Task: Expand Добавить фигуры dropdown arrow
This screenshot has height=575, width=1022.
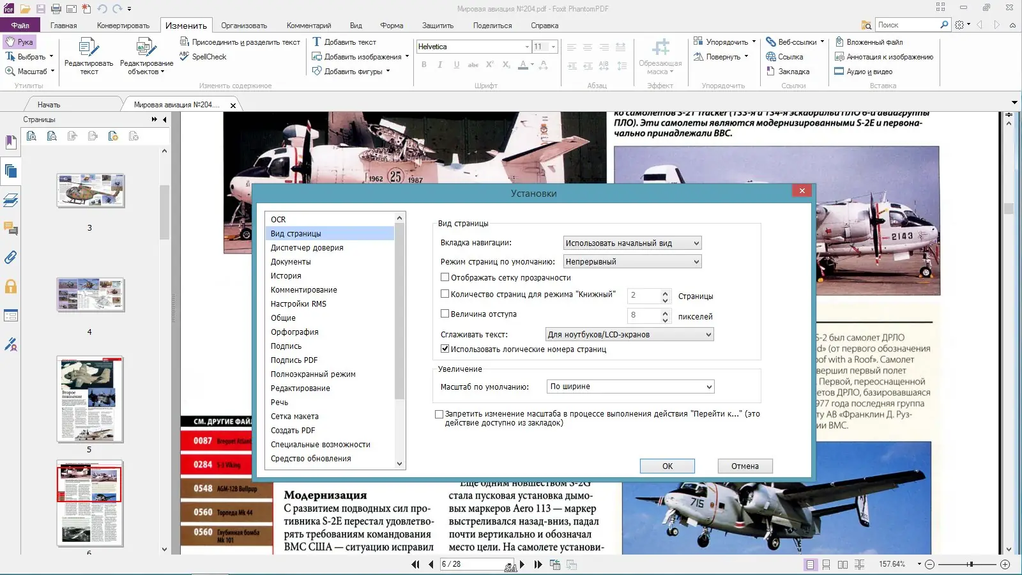Action: click(388, 71)
